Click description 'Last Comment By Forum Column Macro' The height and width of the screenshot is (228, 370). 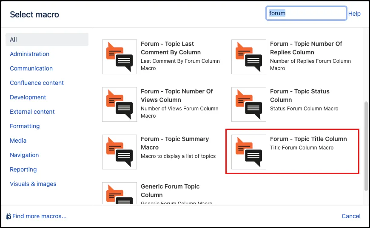(180, 65)
